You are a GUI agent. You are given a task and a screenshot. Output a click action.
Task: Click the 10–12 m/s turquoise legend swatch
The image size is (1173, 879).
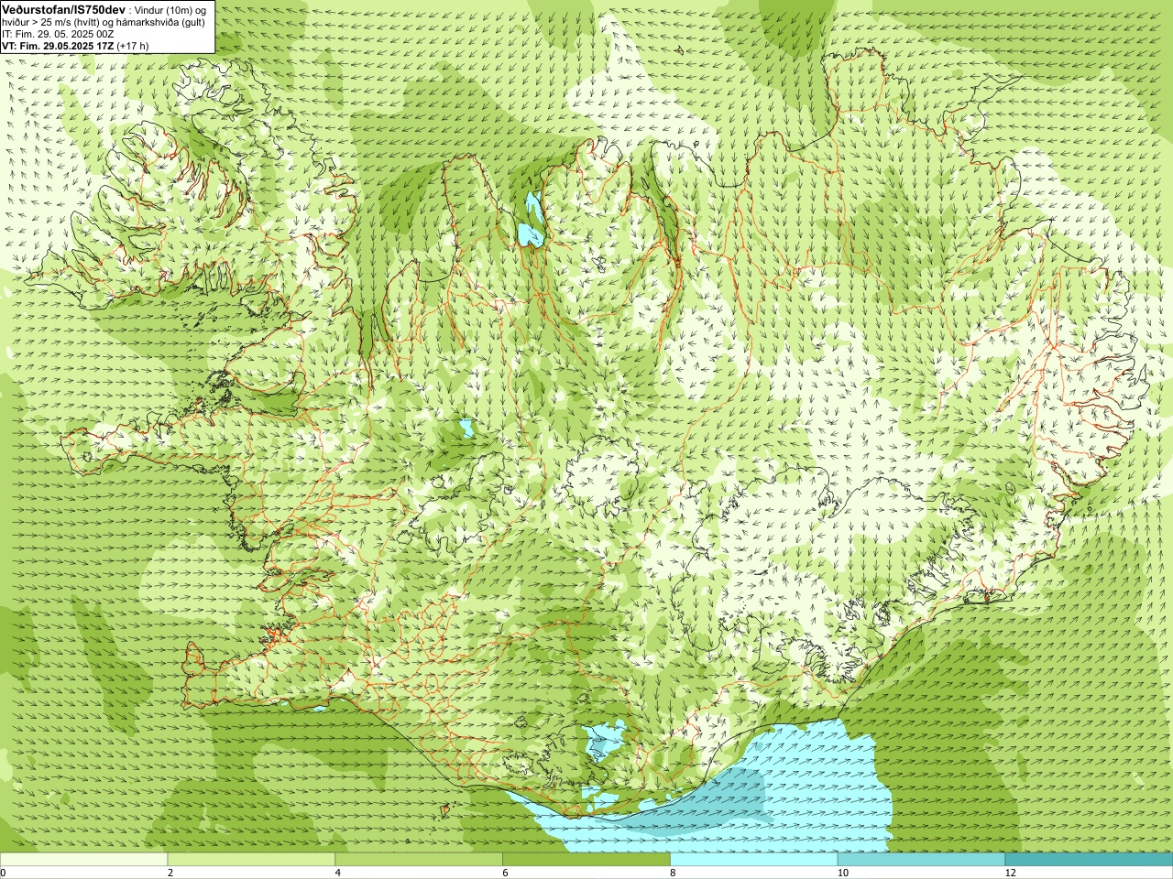pos(921,860)
